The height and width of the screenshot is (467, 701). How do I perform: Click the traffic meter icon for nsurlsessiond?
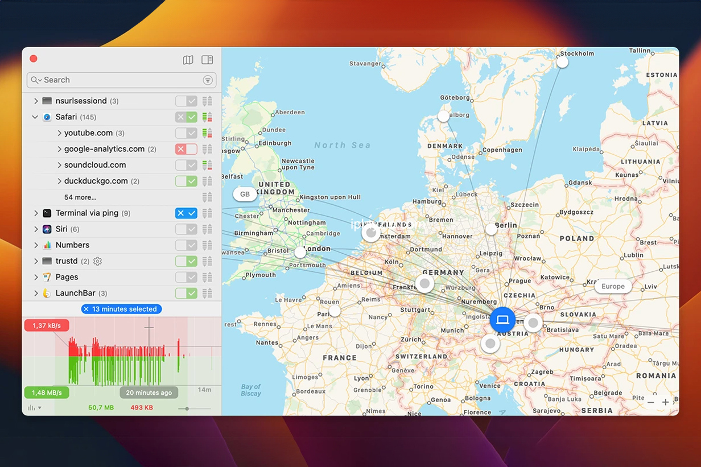click(x=207, y=101)
